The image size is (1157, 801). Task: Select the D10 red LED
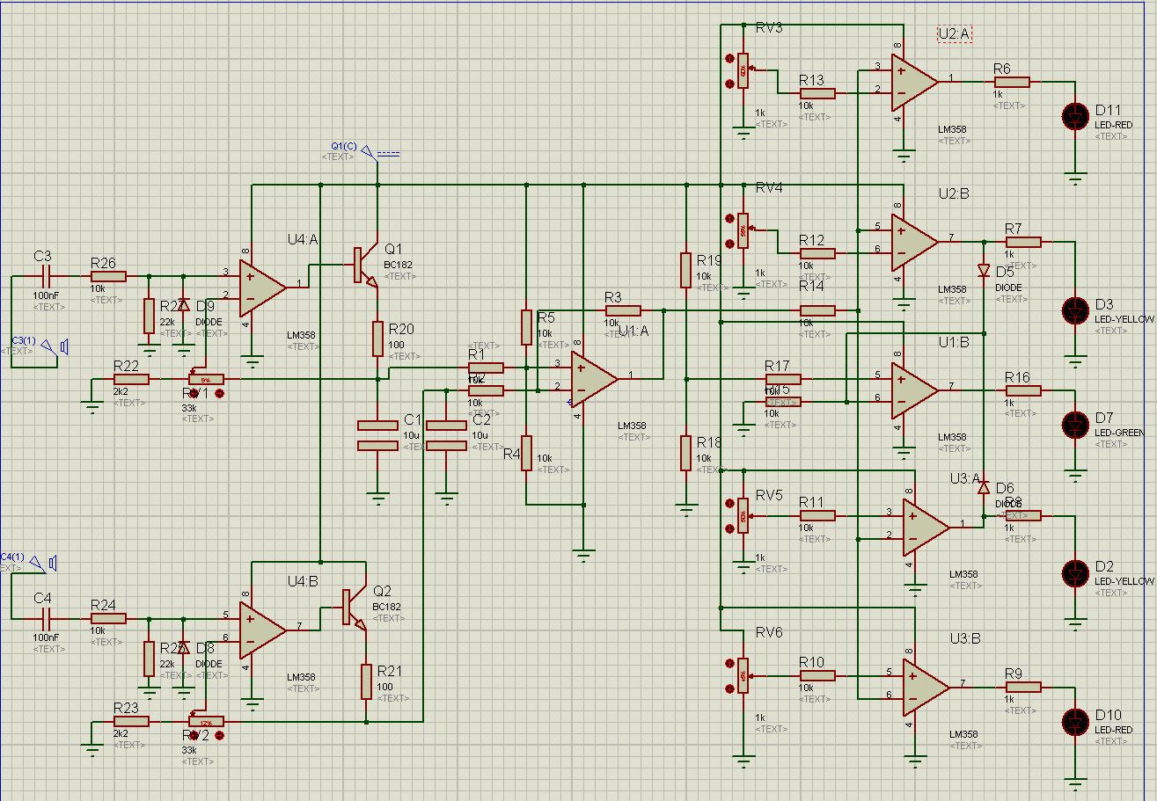[x=1075, y=722]
